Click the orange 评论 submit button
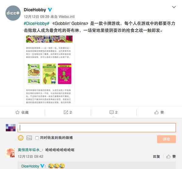182x169 pixels. click(166, 139)
